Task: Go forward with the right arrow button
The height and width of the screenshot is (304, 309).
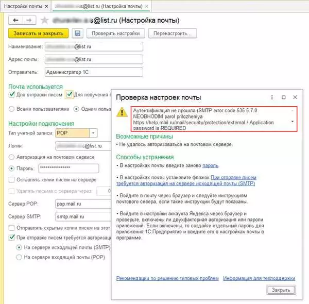Action: pos(29,20)
